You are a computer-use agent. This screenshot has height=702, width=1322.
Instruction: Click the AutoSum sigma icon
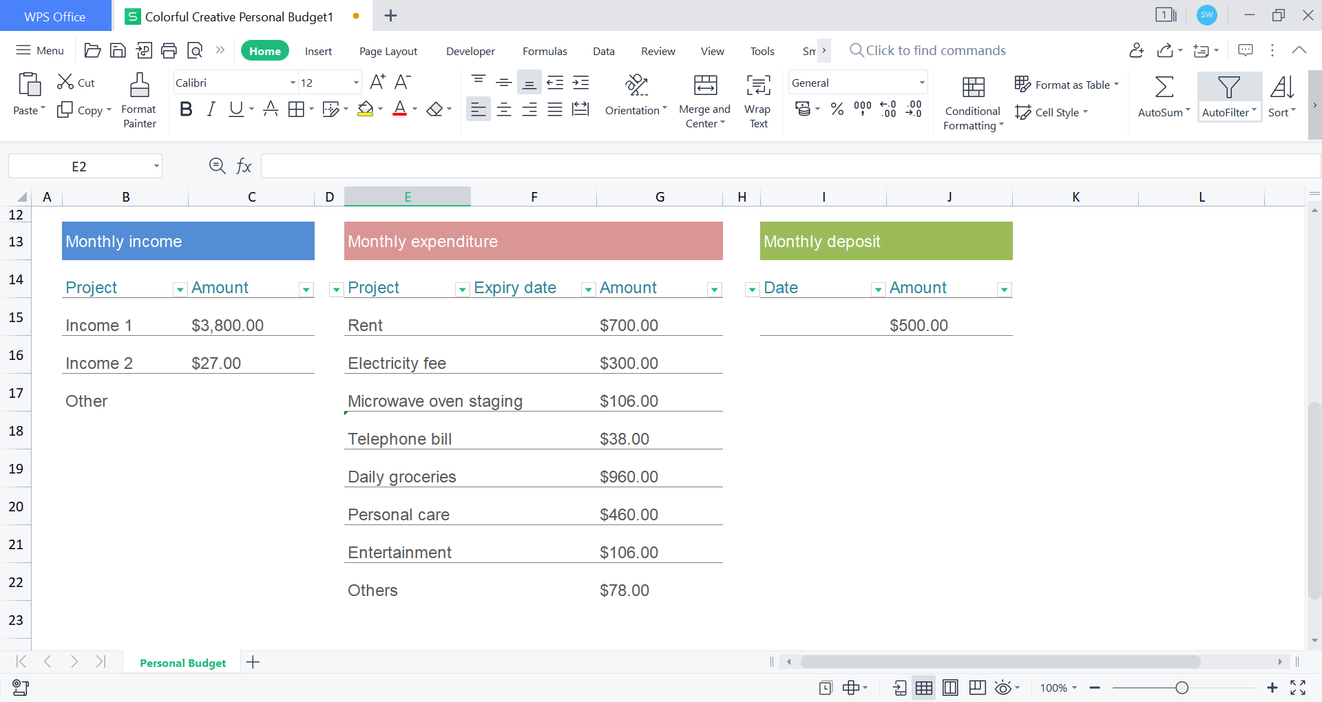[x=1164, y=87]
